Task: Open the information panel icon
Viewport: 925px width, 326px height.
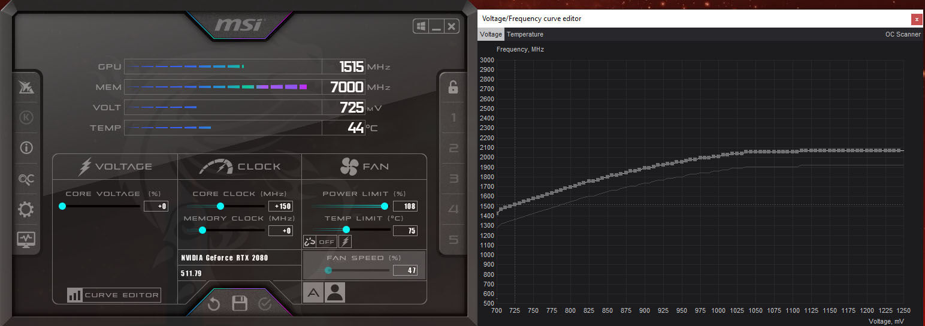Action: click(26, 147)
